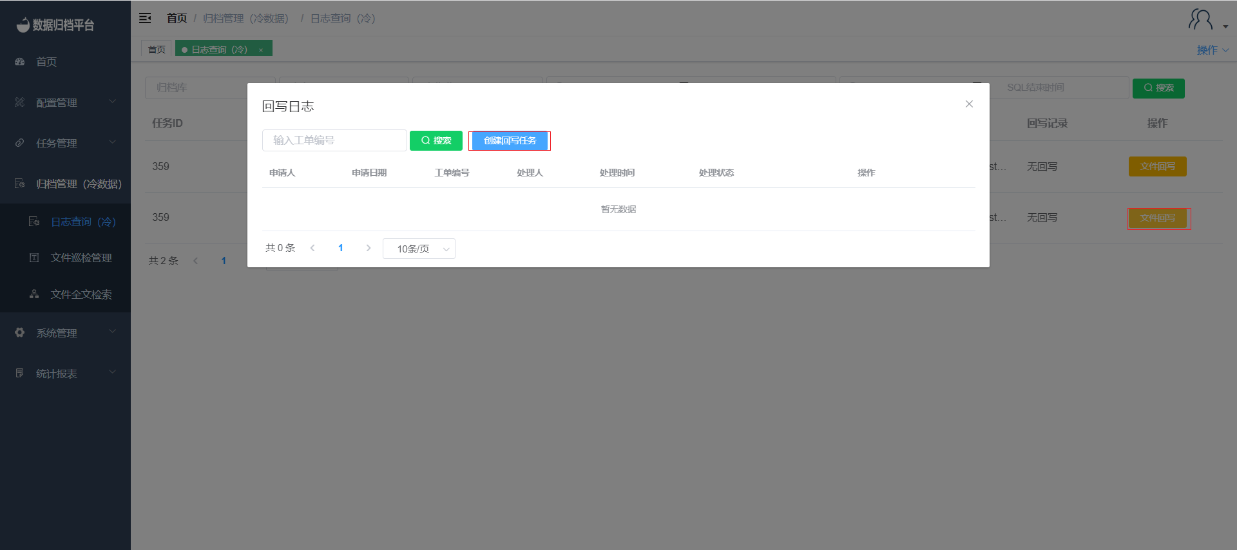Click the 首页 dashboard icon in sidebar

pos(20,62)
